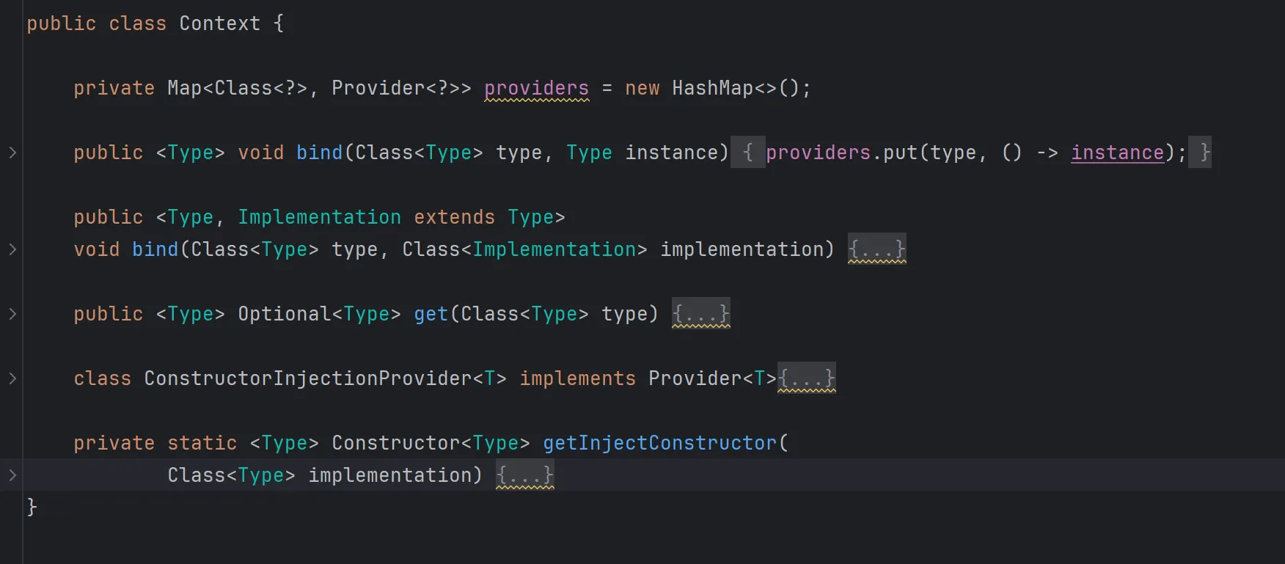Click the highlighted opening brace before providers.put

coord(747,153)
